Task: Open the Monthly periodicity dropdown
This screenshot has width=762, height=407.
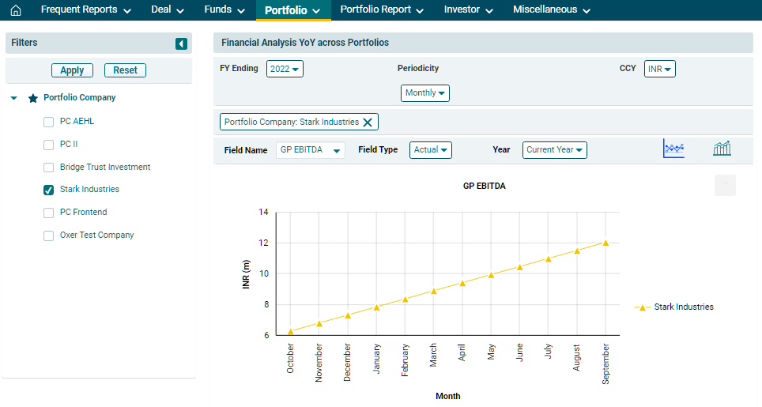Action: coord(425,93)
